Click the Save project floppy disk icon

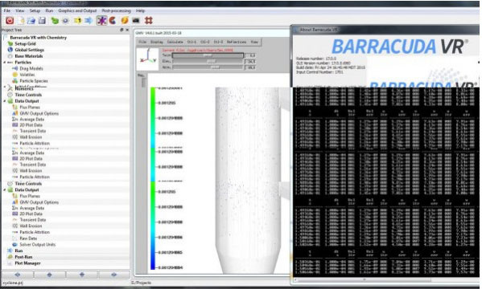point(42,21)
